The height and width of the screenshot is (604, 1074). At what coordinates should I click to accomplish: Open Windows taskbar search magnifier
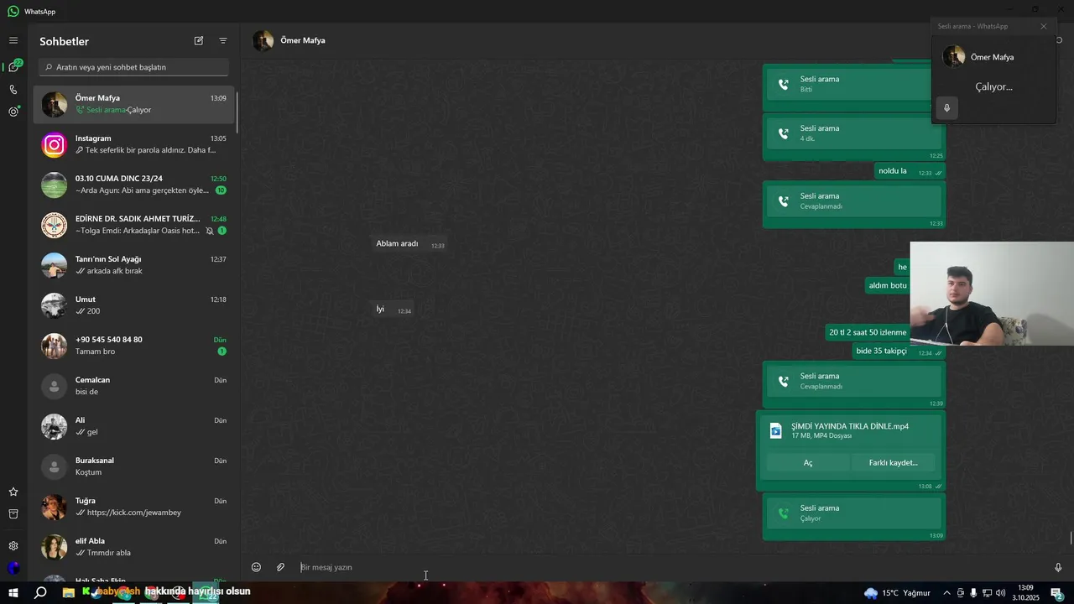40,592
